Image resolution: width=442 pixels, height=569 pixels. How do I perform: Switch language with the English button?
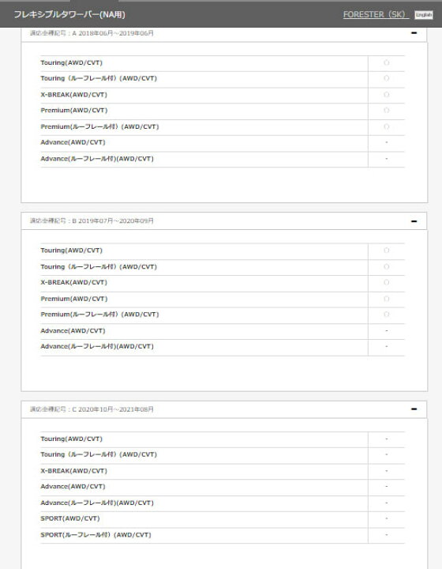[424, 15]
